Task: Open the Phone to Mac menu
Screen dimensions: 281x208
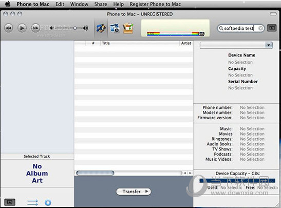Action: [33, 4]
